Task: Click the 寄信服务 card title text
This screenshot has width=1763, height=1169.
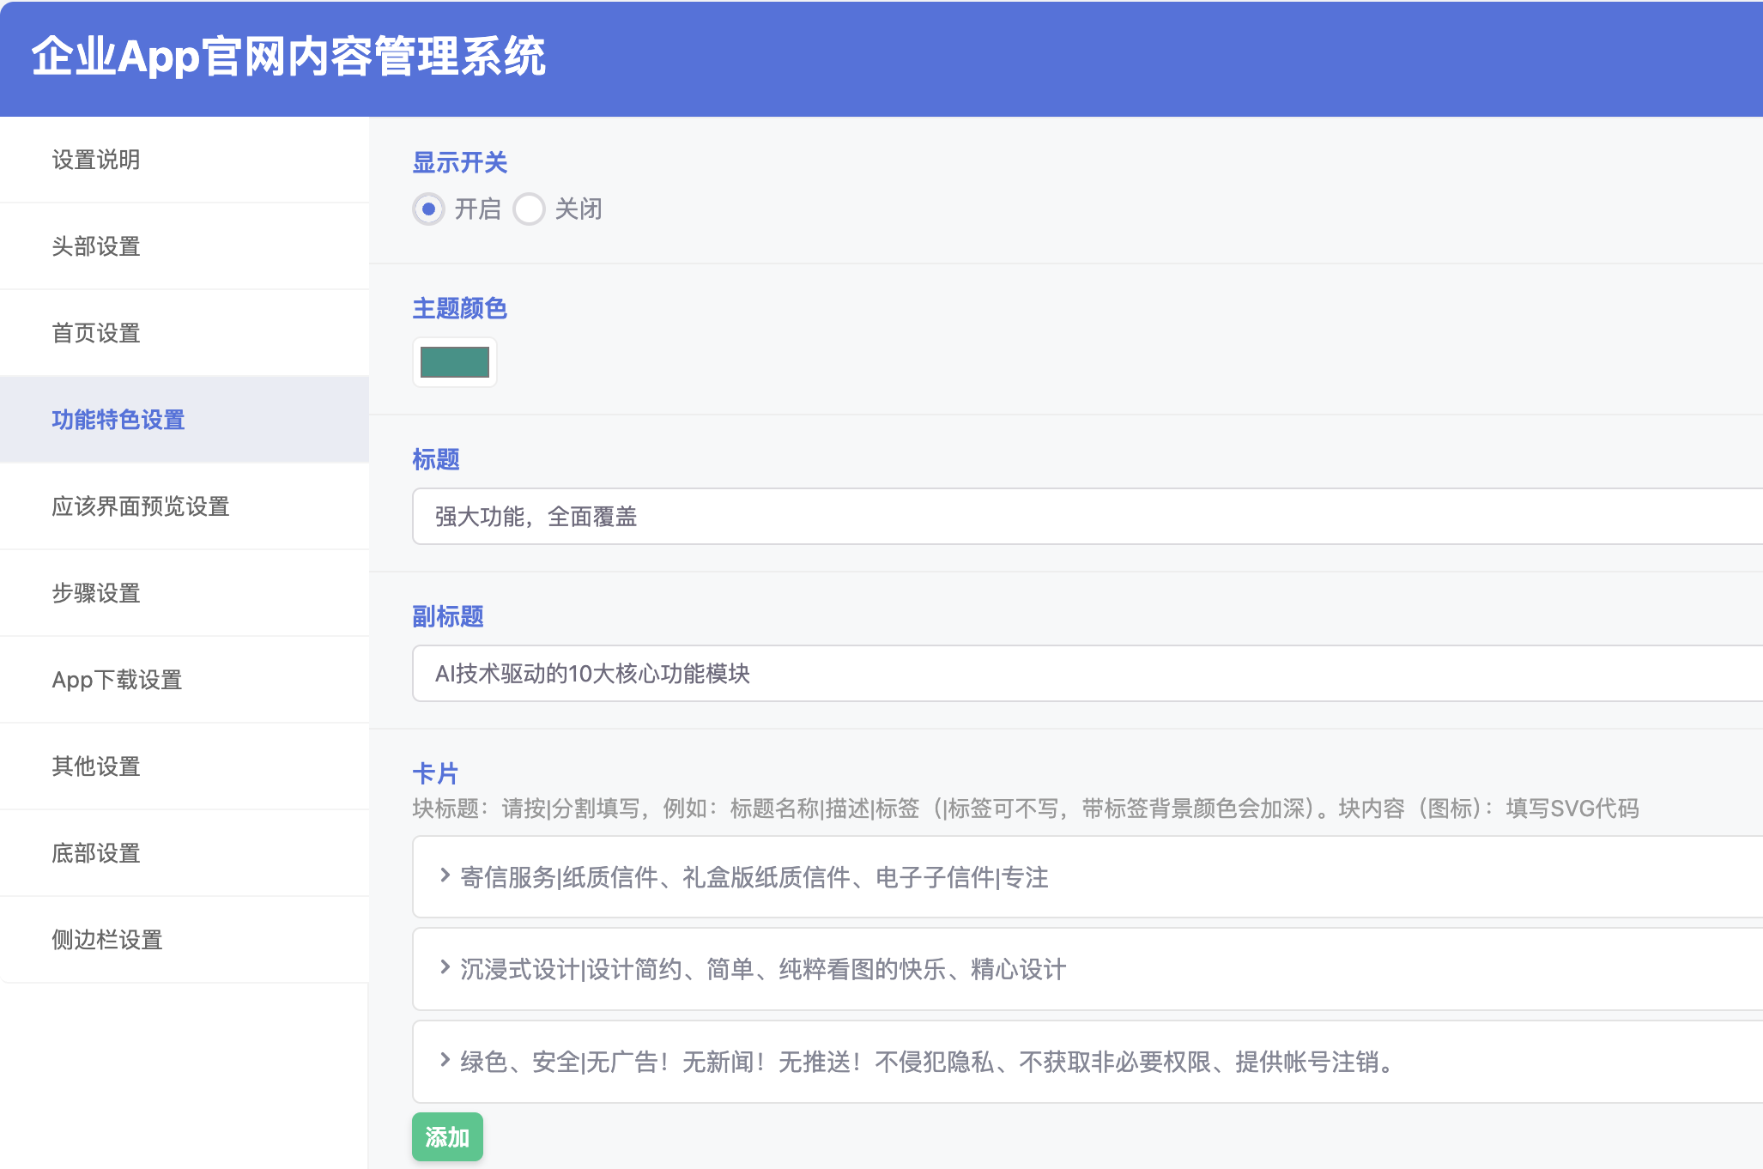Action: 754,877
